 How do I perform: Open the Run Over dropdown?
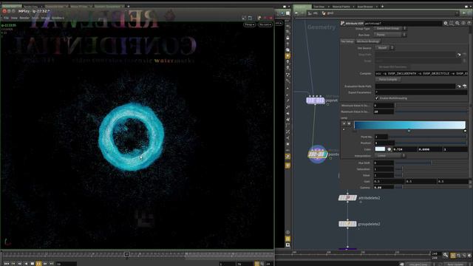pyautogui.click(x=389, y=35)
